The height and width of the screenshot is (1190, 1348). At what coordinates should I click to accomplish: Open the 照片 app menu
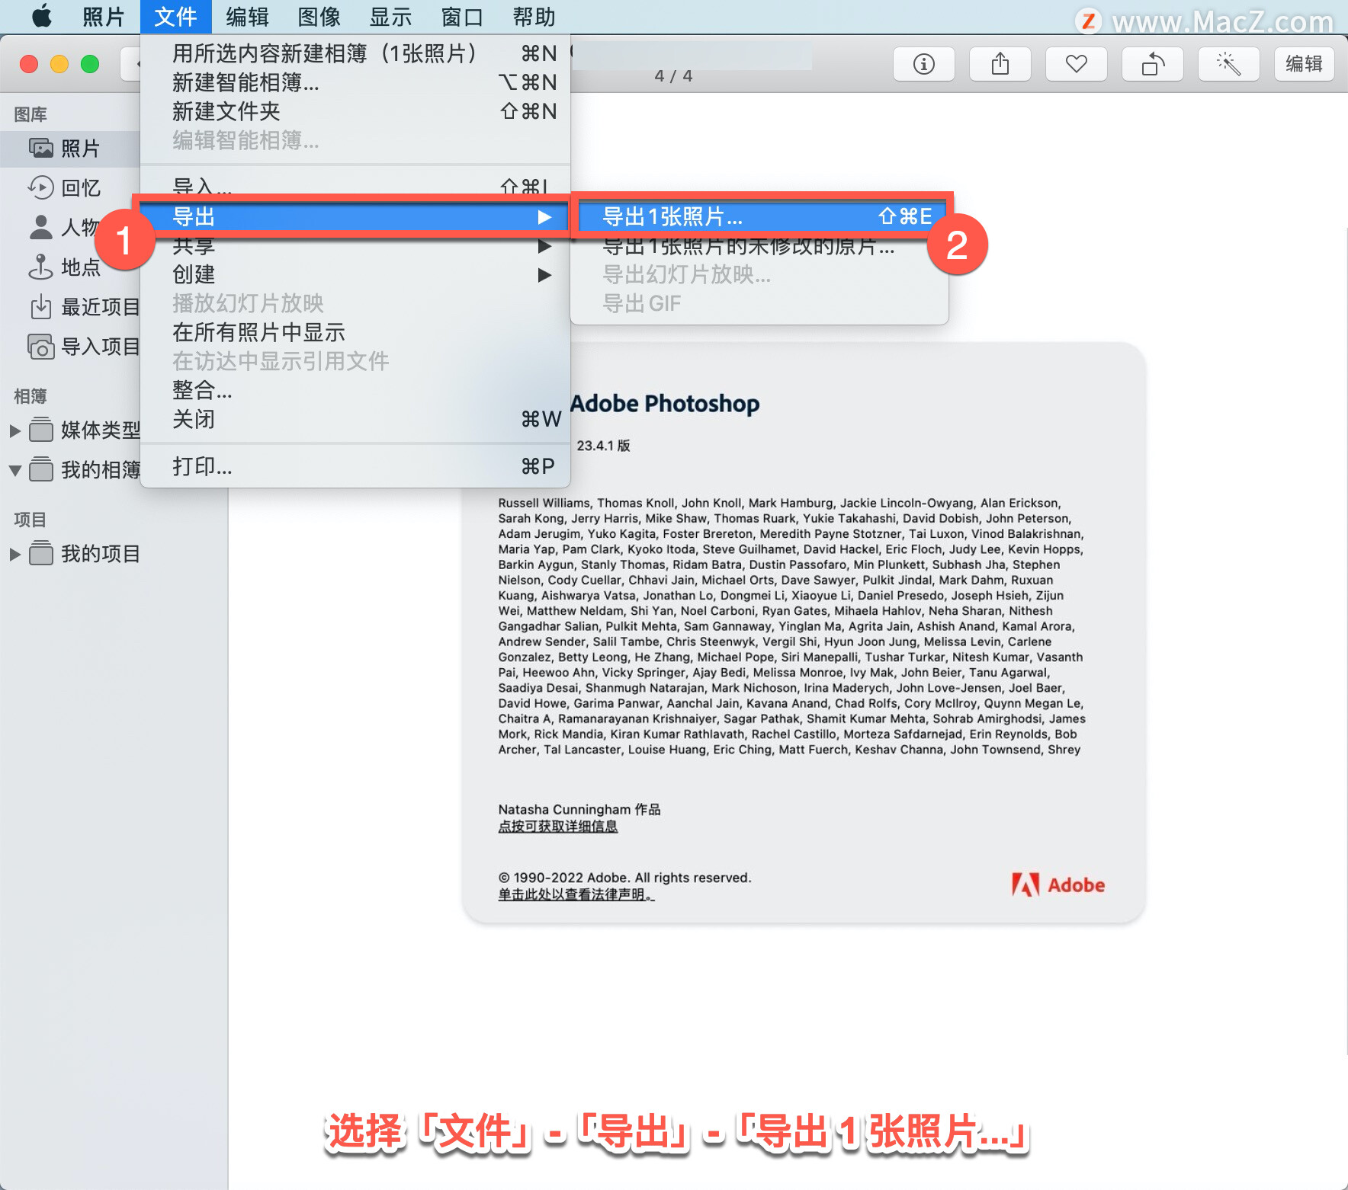pos(104,16)
